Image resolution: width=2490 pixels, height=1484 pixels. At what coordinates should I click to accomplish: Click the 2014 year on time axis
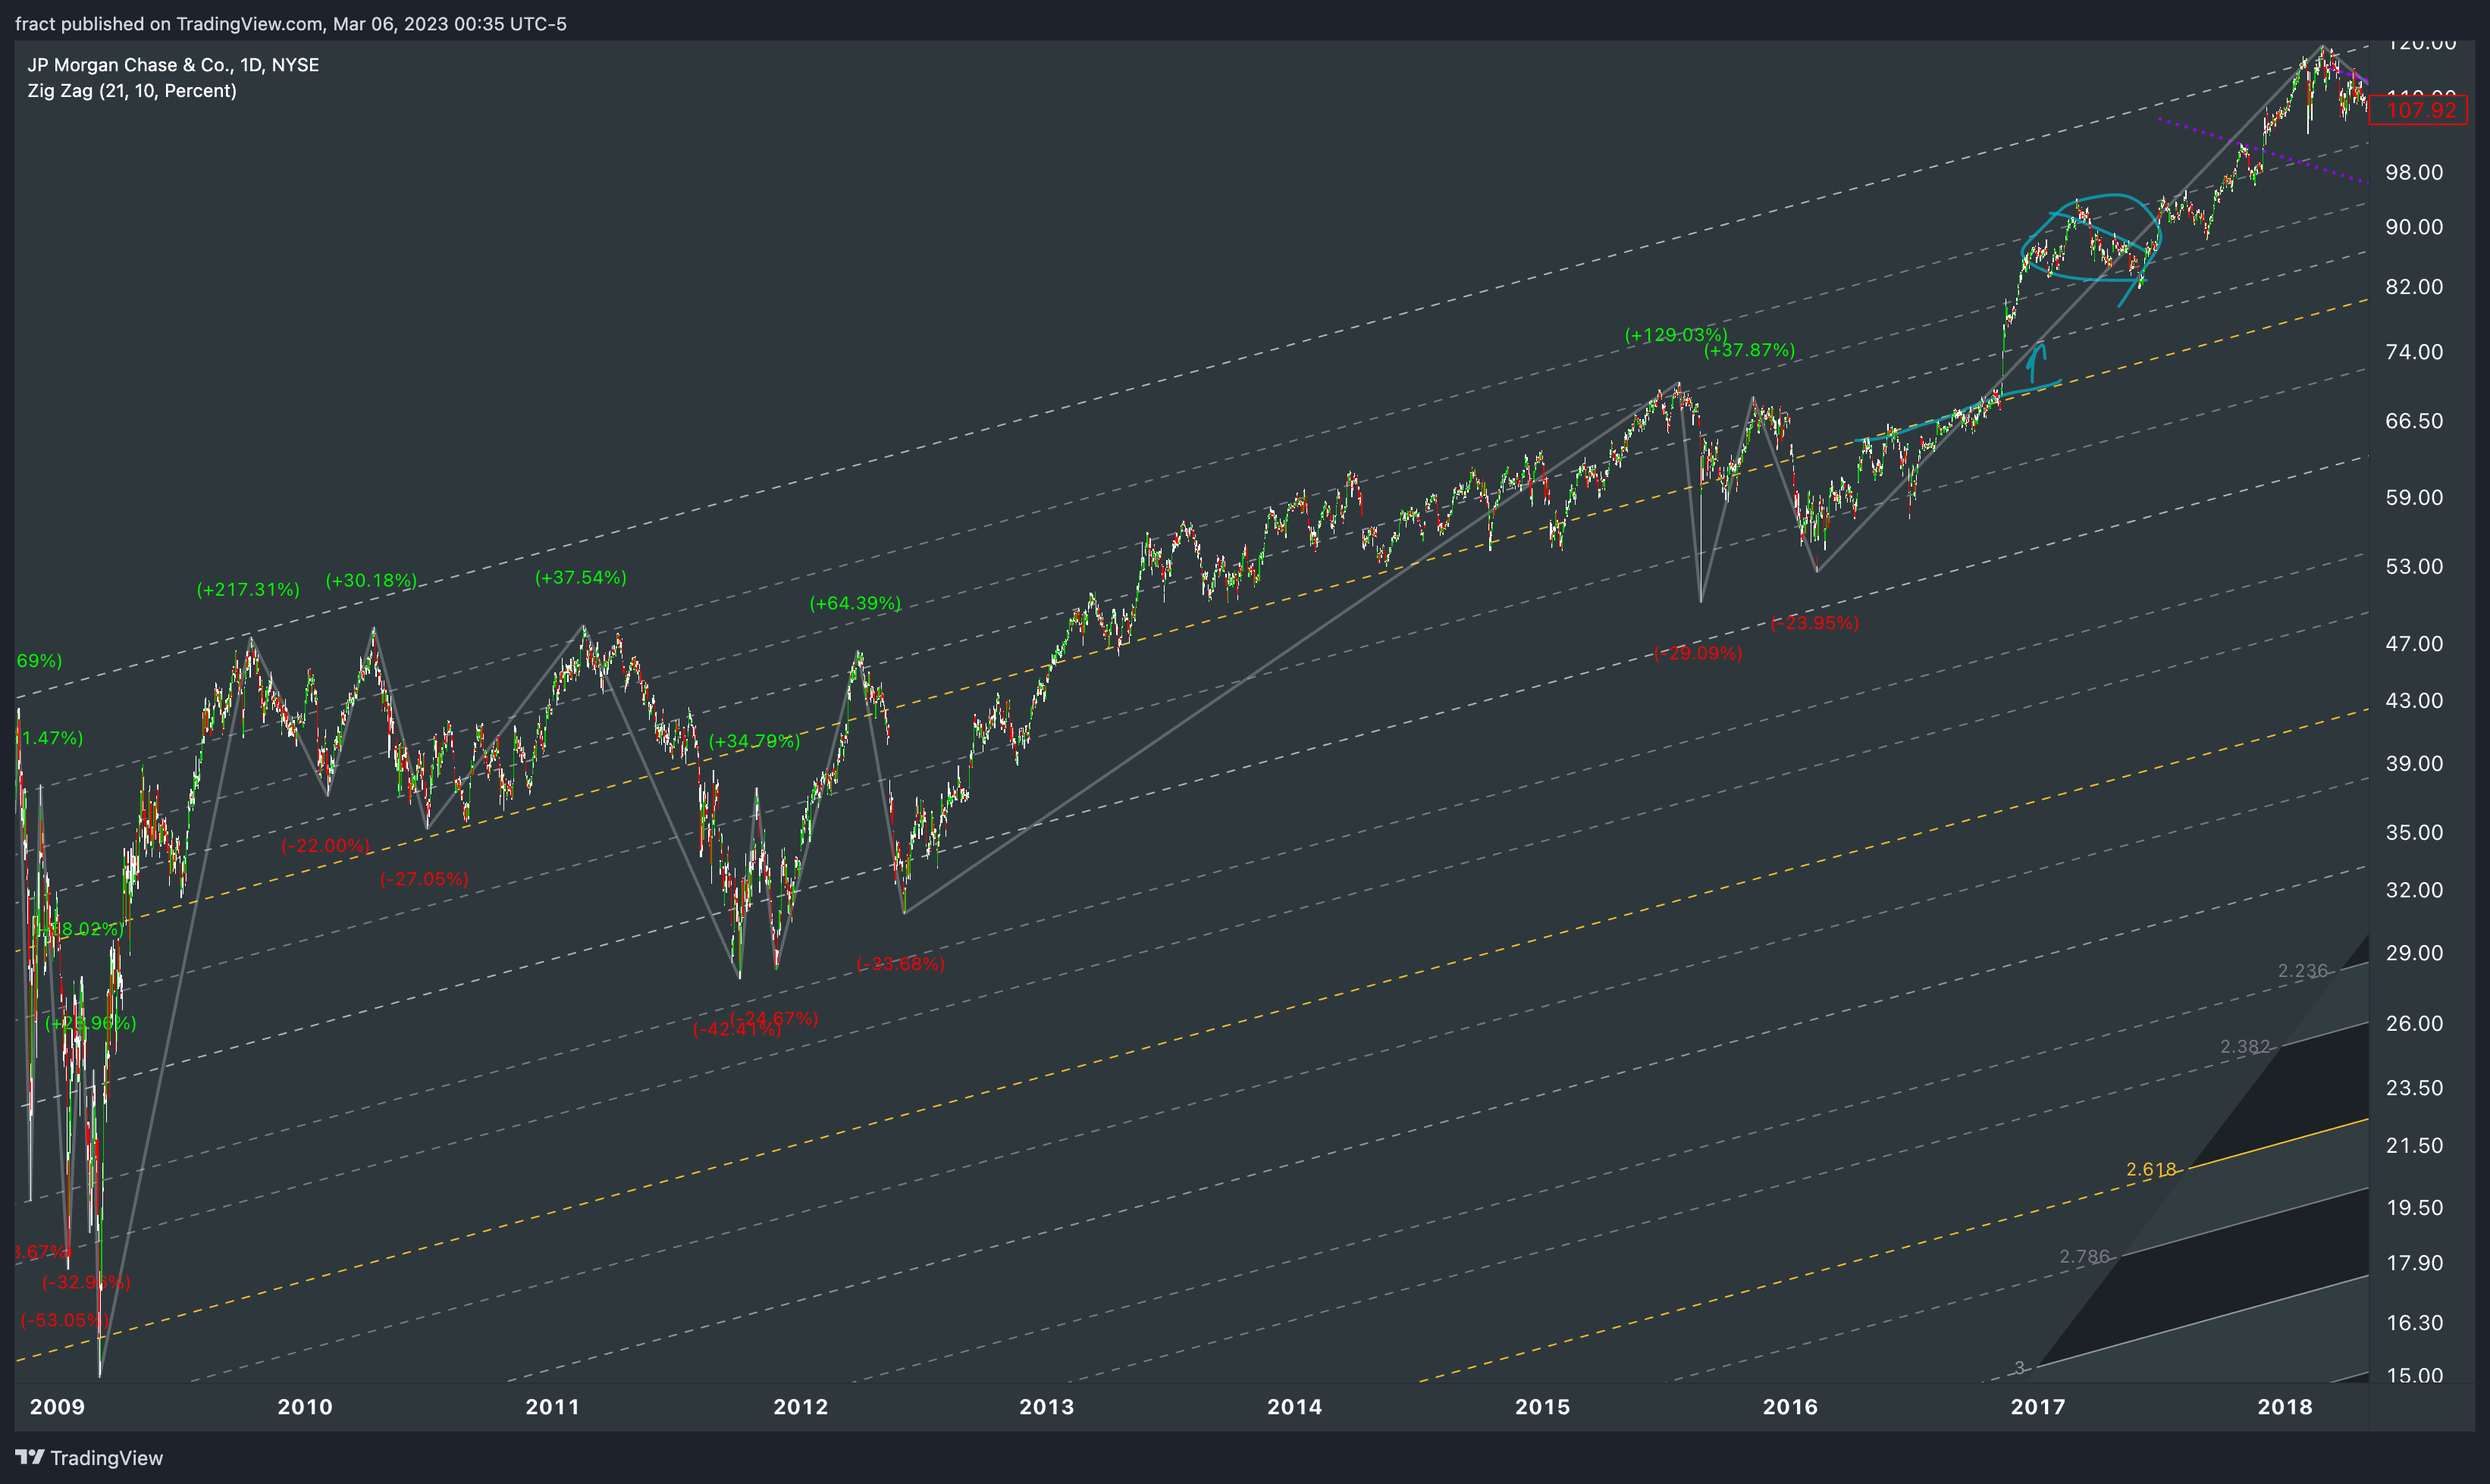tap(1294, 1408)
